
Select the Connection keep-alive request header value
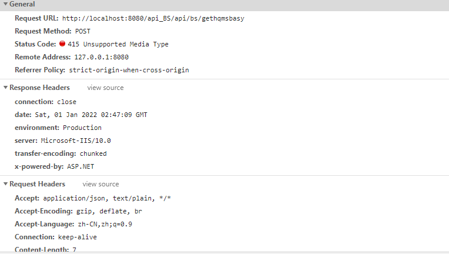coord(78,237)
